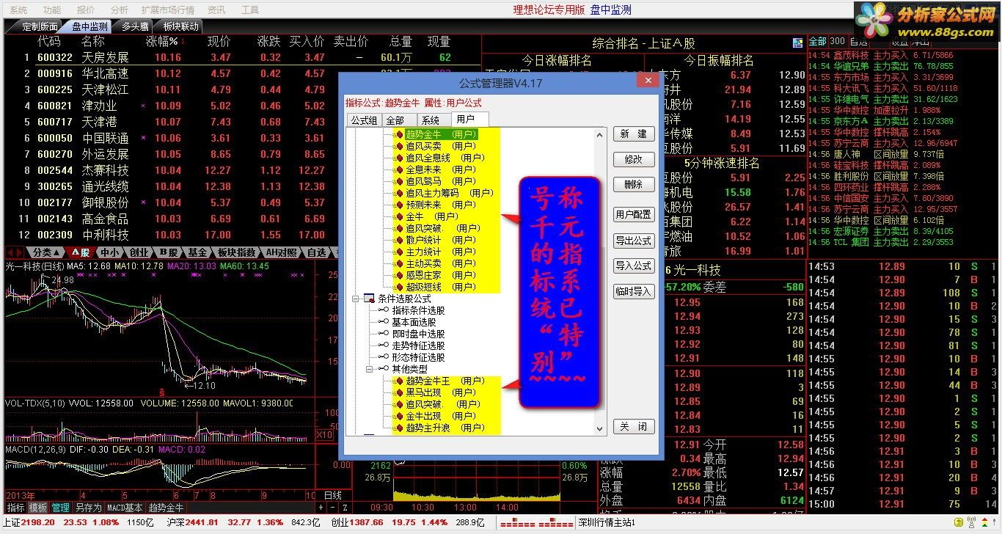
Task: Click the 修改 button
Action: click(x=634, y=159)
